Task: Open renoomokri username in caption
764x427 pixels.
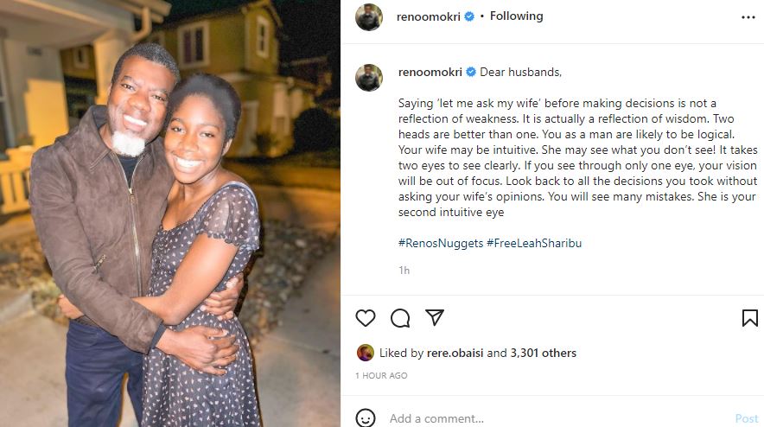Action: click(429, 72)
